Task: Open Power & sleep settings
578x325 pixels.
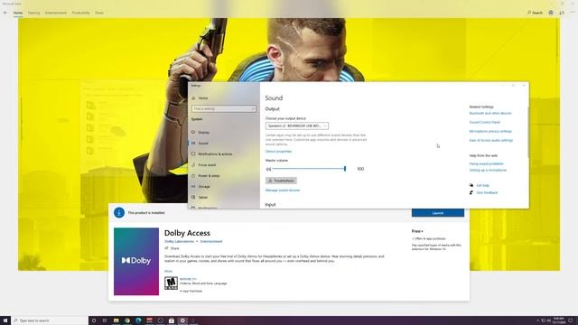Action: pos(209,176)
